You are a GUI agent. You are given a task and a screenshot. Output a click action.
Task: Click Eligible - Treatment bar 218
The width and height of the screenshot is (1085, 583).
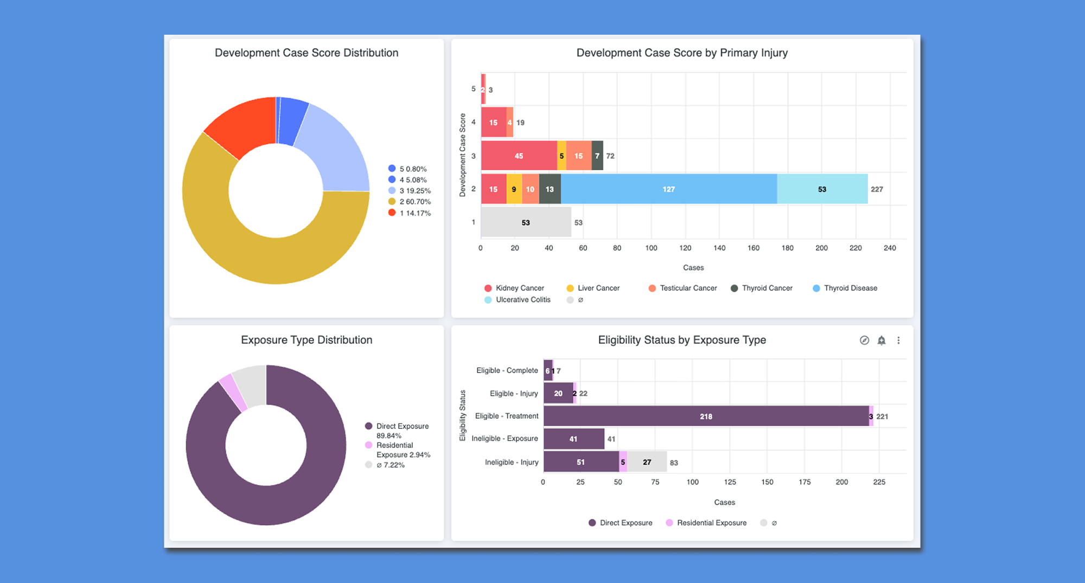pos(706,417)
